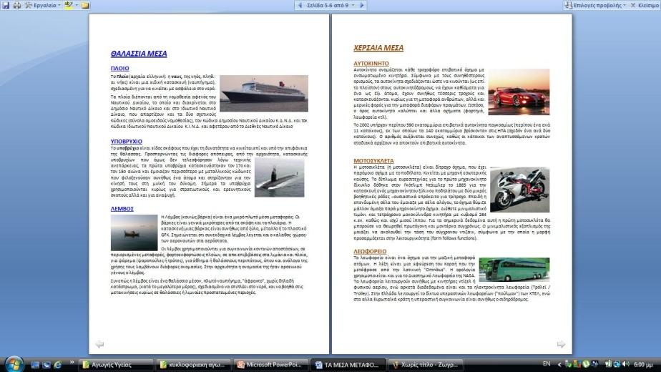The height and width of the screenshot is (372, 661).
Task: Switch to Χωρίς τίτλο - Ζωγραφική taskbar button
Action: (426, 364)
